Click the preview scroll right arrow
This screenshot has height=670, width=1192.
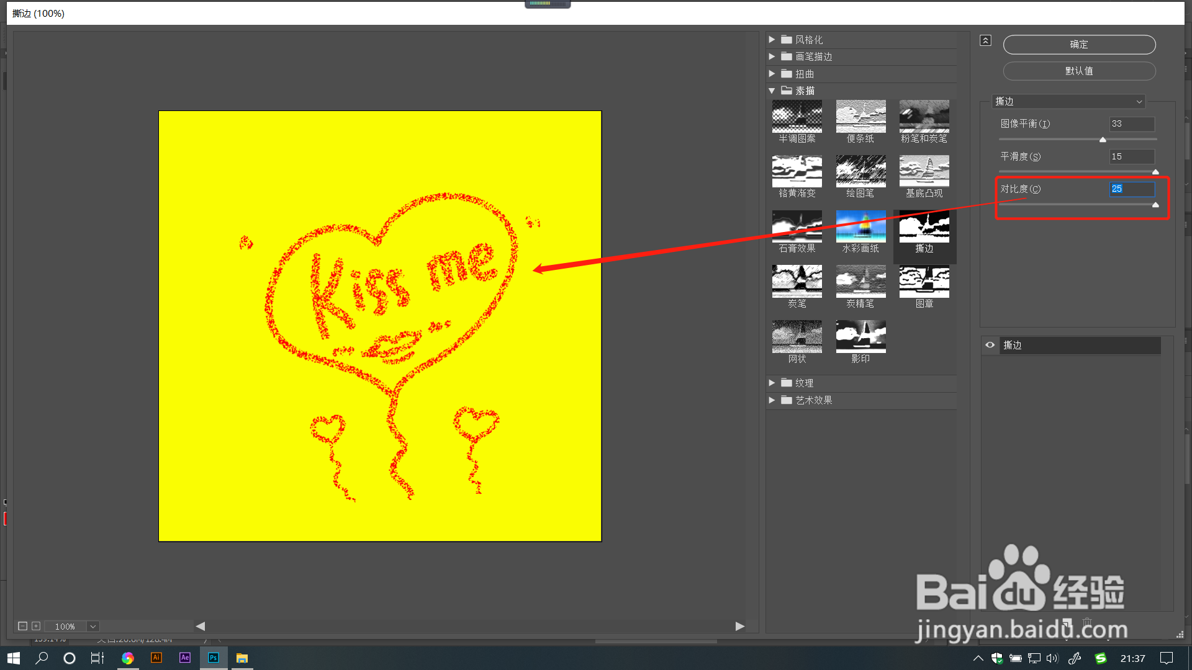(740, 626)
